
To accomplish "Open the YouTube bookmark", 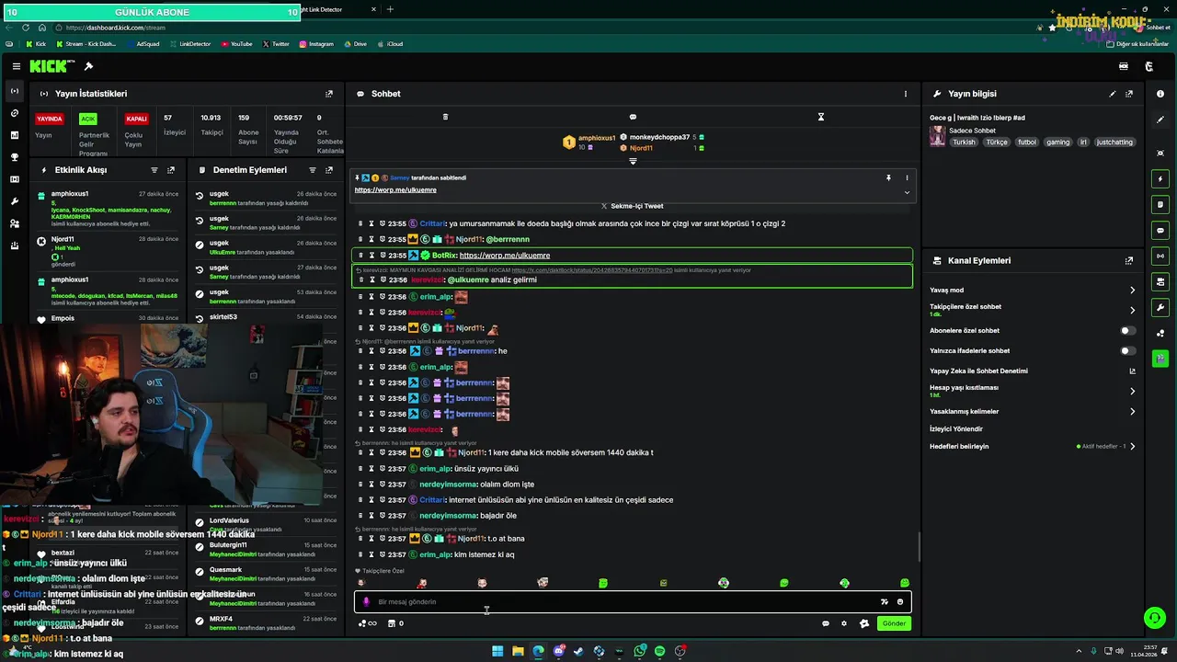I will click(236, 43).
